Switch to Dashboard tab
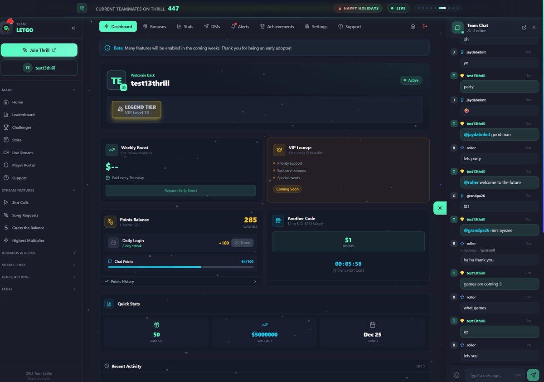This screenshot has height=382, width=544. [x=118, y=26]
